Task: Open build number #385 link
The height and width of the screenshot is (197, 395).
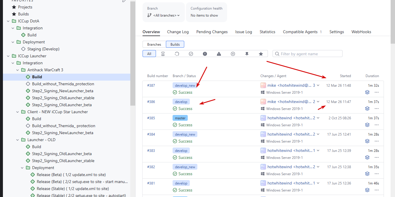Action: coord(151,118)
